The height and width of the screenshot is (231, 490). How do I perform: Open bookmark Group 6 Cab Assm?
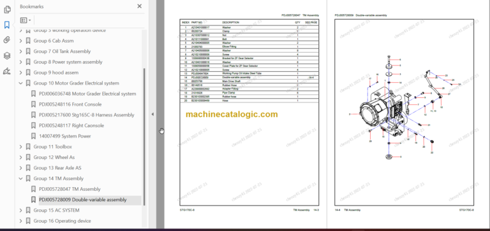click(54, 41)
